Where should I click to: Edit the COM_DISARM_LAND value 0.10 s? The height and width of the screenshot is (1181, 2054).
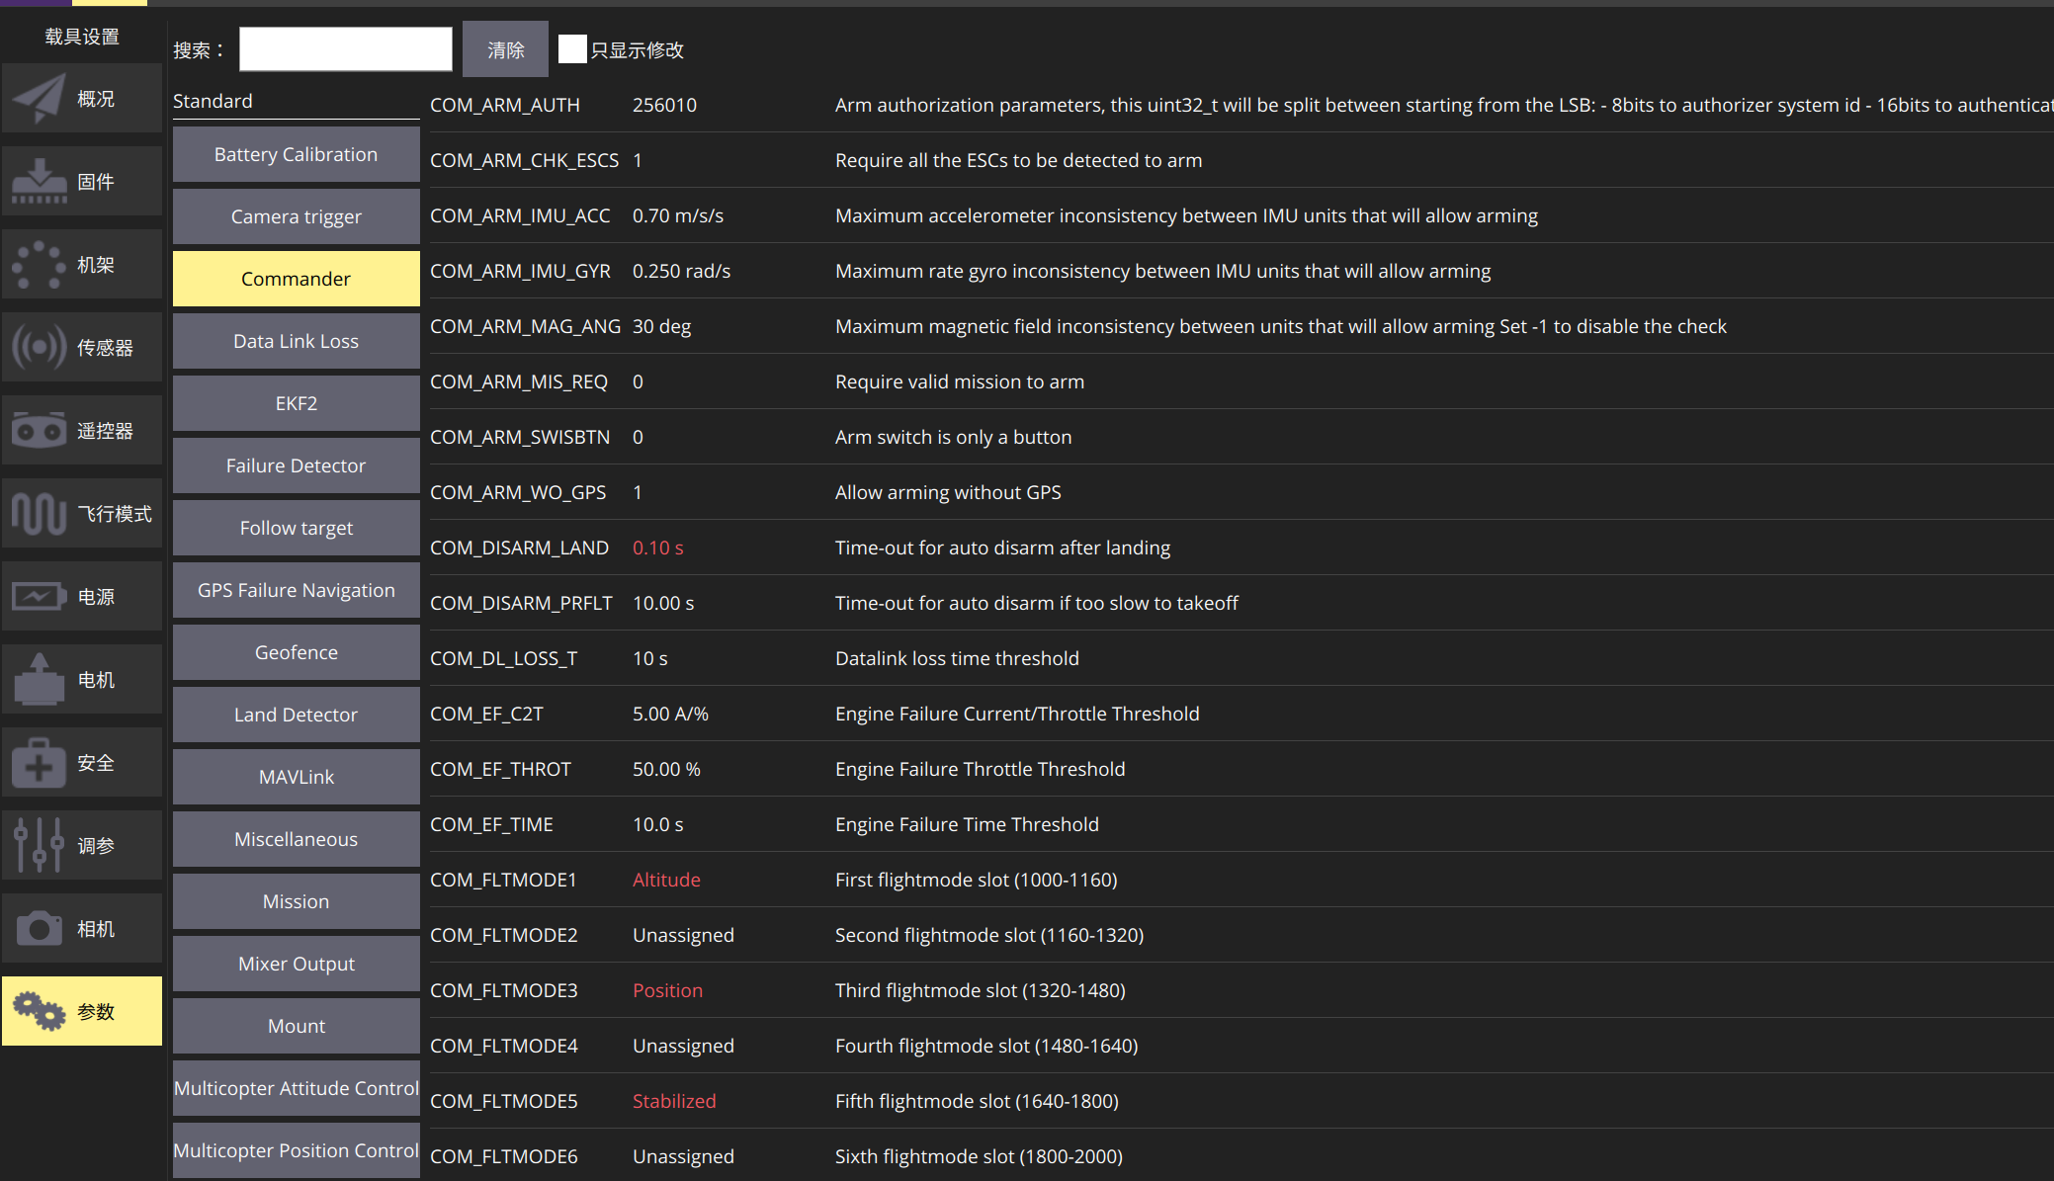tap(657, 548)
